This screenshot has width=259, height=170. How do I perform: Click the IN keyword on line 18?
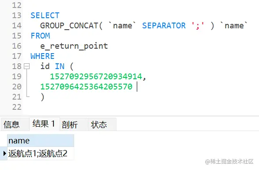pos(60,66)
